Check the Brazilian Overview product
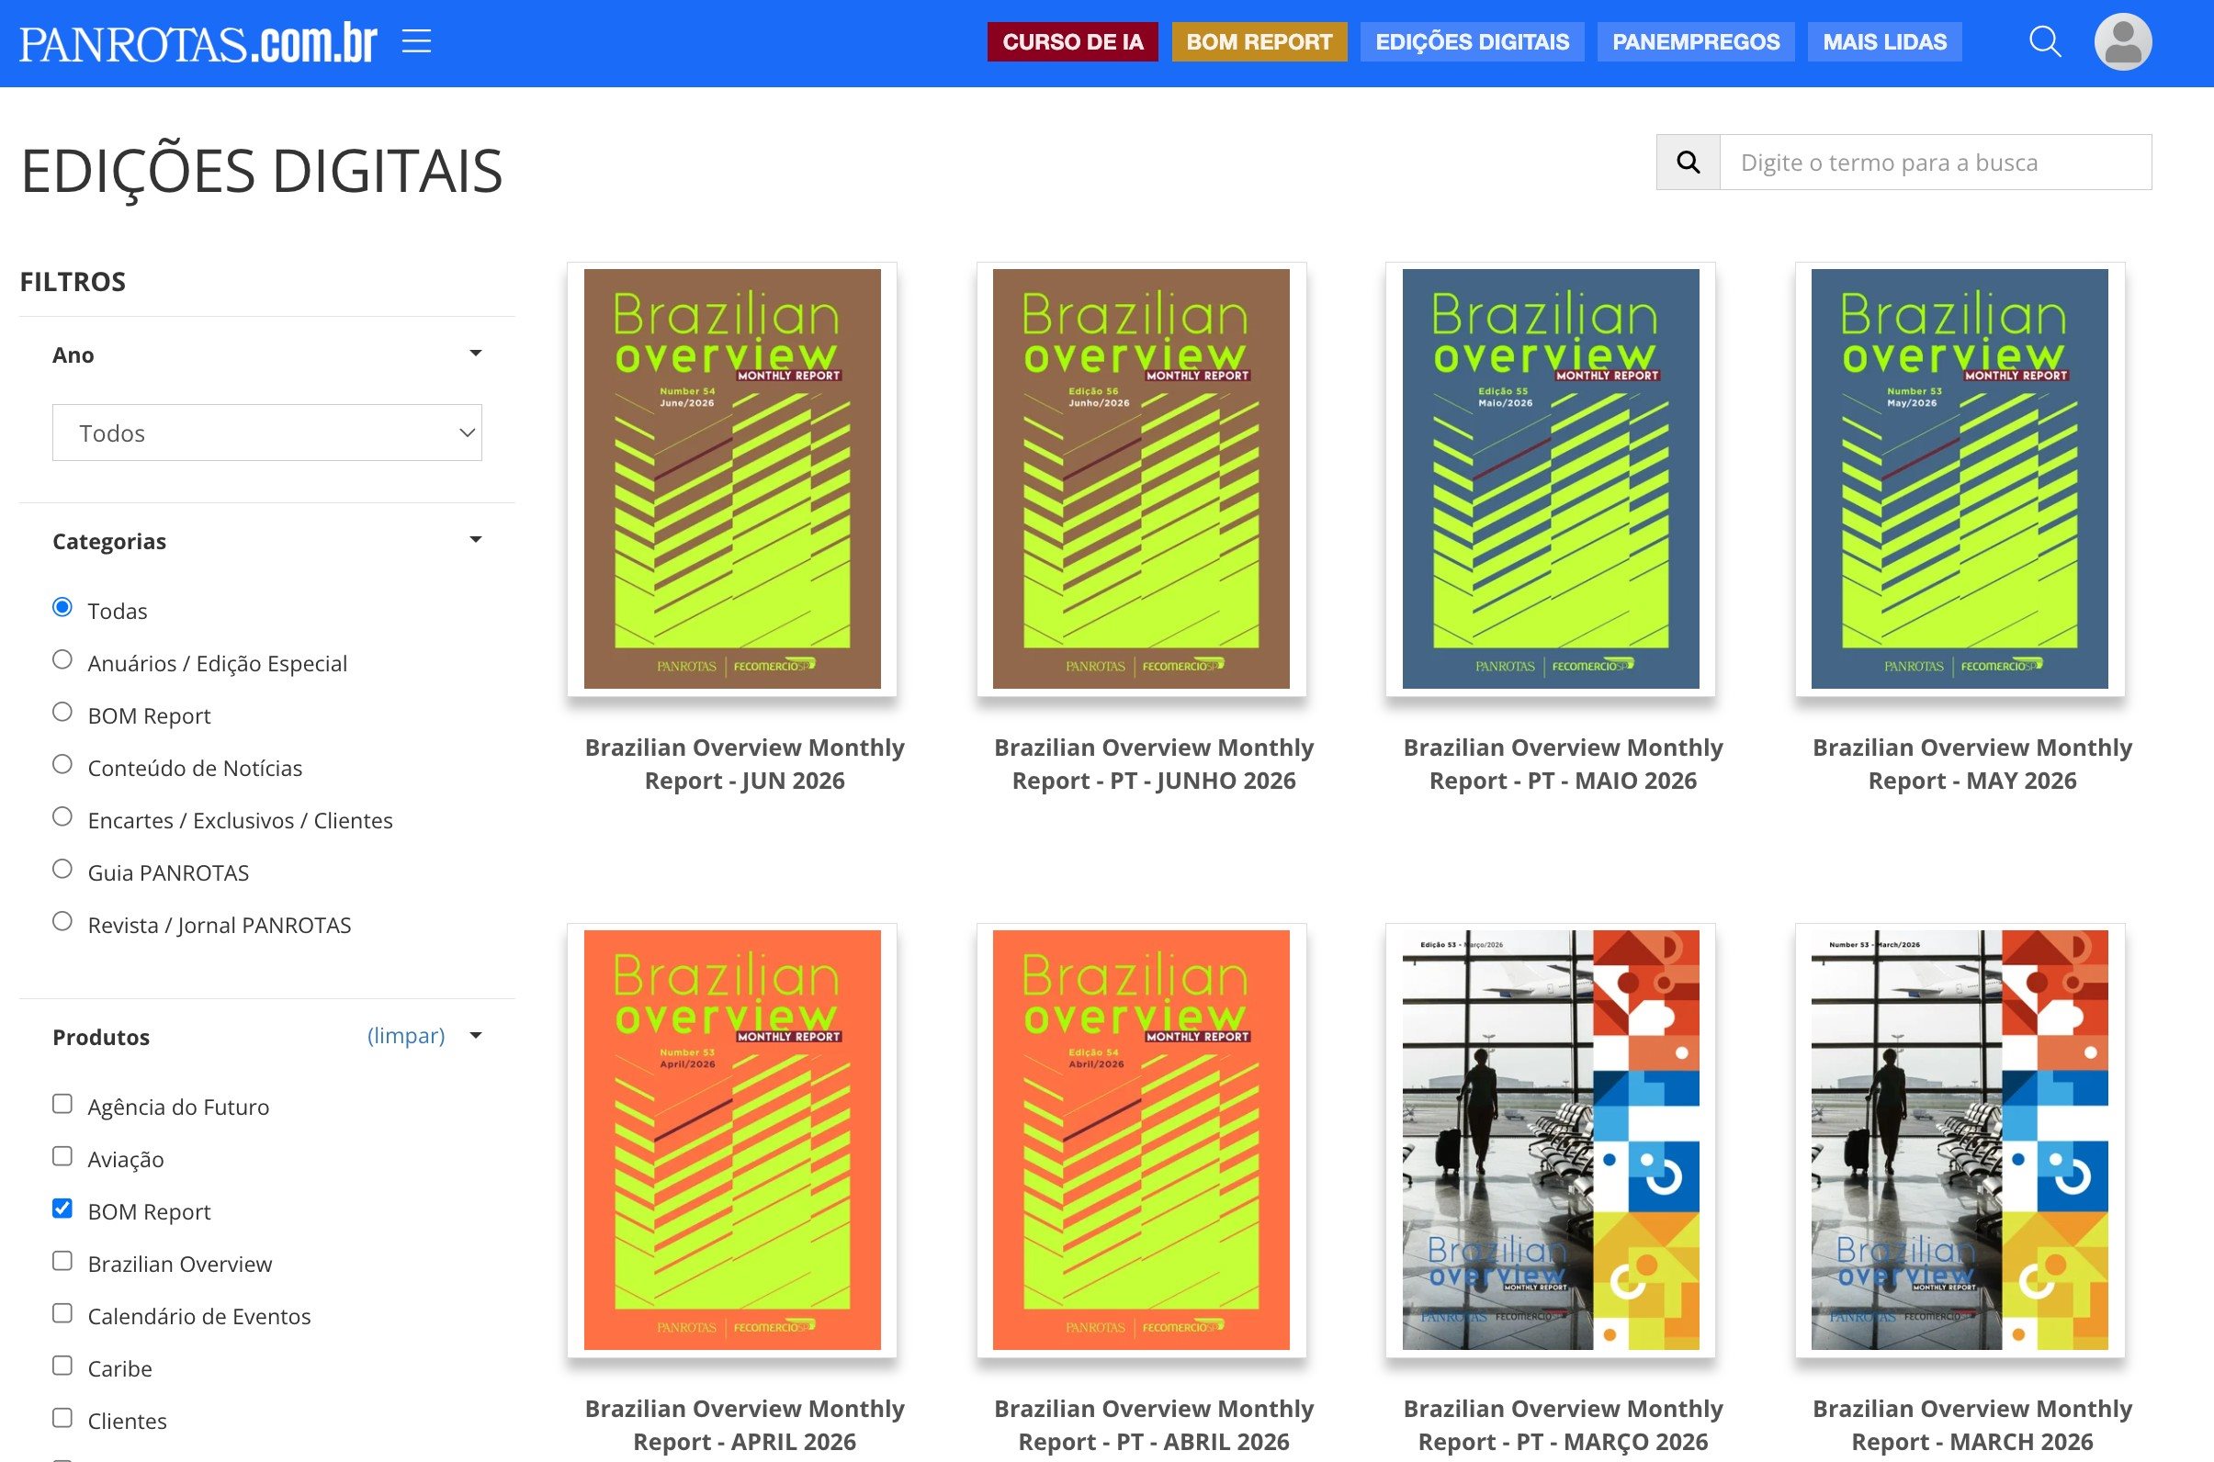Image resolution: width=2214 pixels, height=1462 pixels. click(62, 1261)
